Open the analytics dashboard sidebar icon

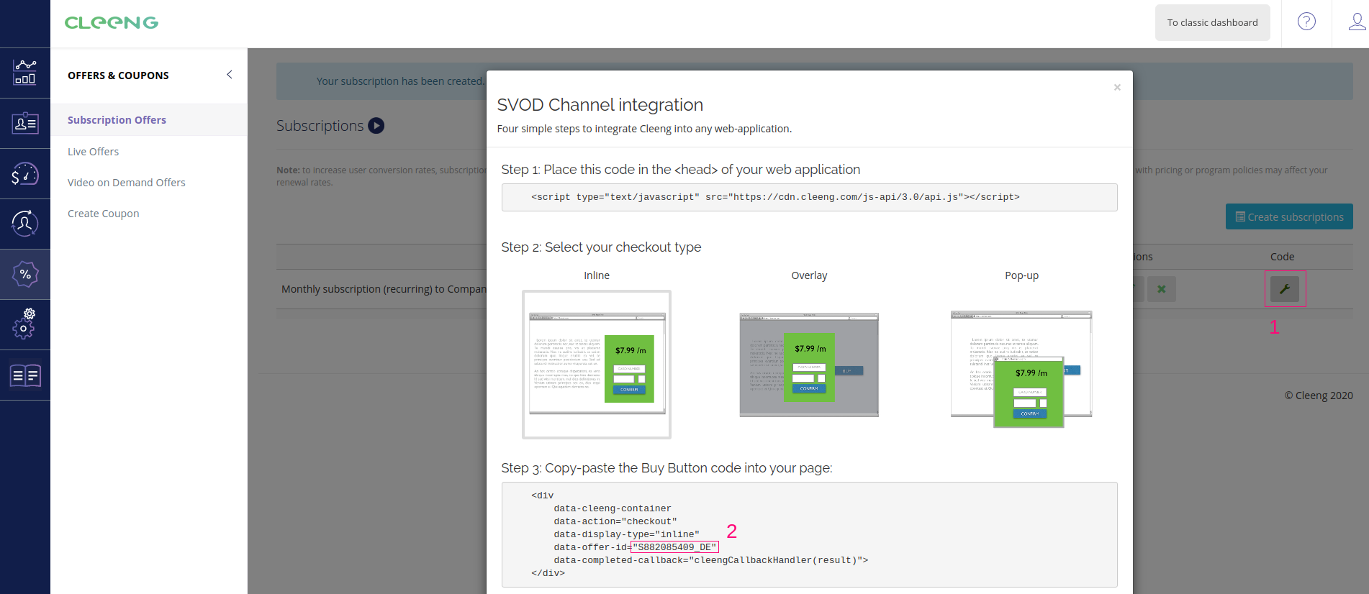[25, 73]
